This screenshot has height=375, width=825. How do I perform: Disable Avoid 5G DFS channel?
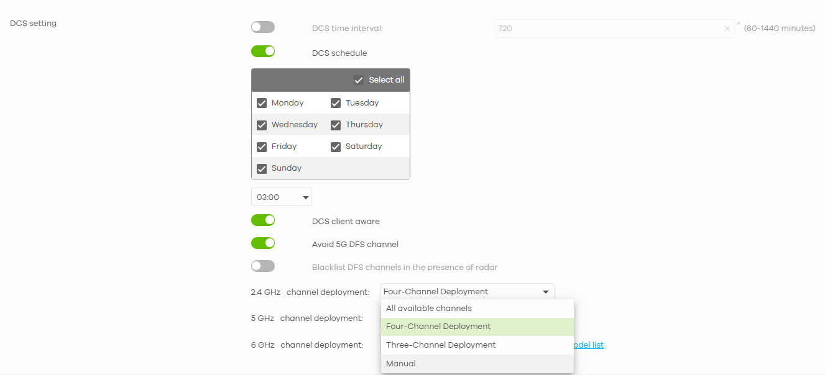pos(262,243)
